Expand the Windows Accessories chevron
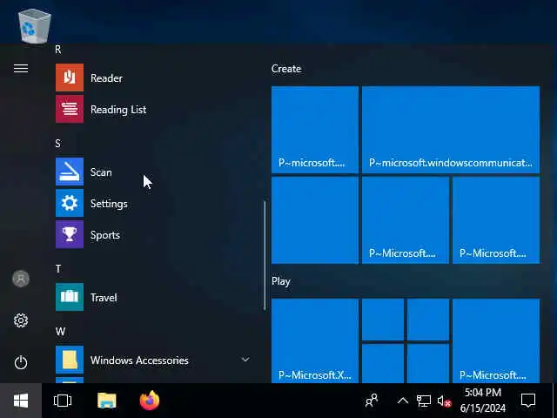The height and width of the screenshot is (418, 557). coord(245,360)
